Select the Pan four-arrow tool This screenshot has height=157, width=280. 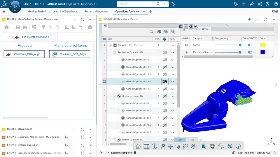[170, 146]
